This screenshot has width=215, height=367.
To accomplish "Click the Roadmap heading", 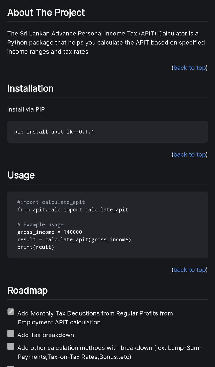I will [27, 290].
